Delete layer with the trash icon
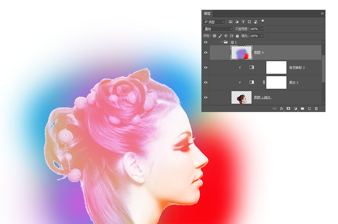The width and height of the screenshot is (338, 224). (316, 109)
